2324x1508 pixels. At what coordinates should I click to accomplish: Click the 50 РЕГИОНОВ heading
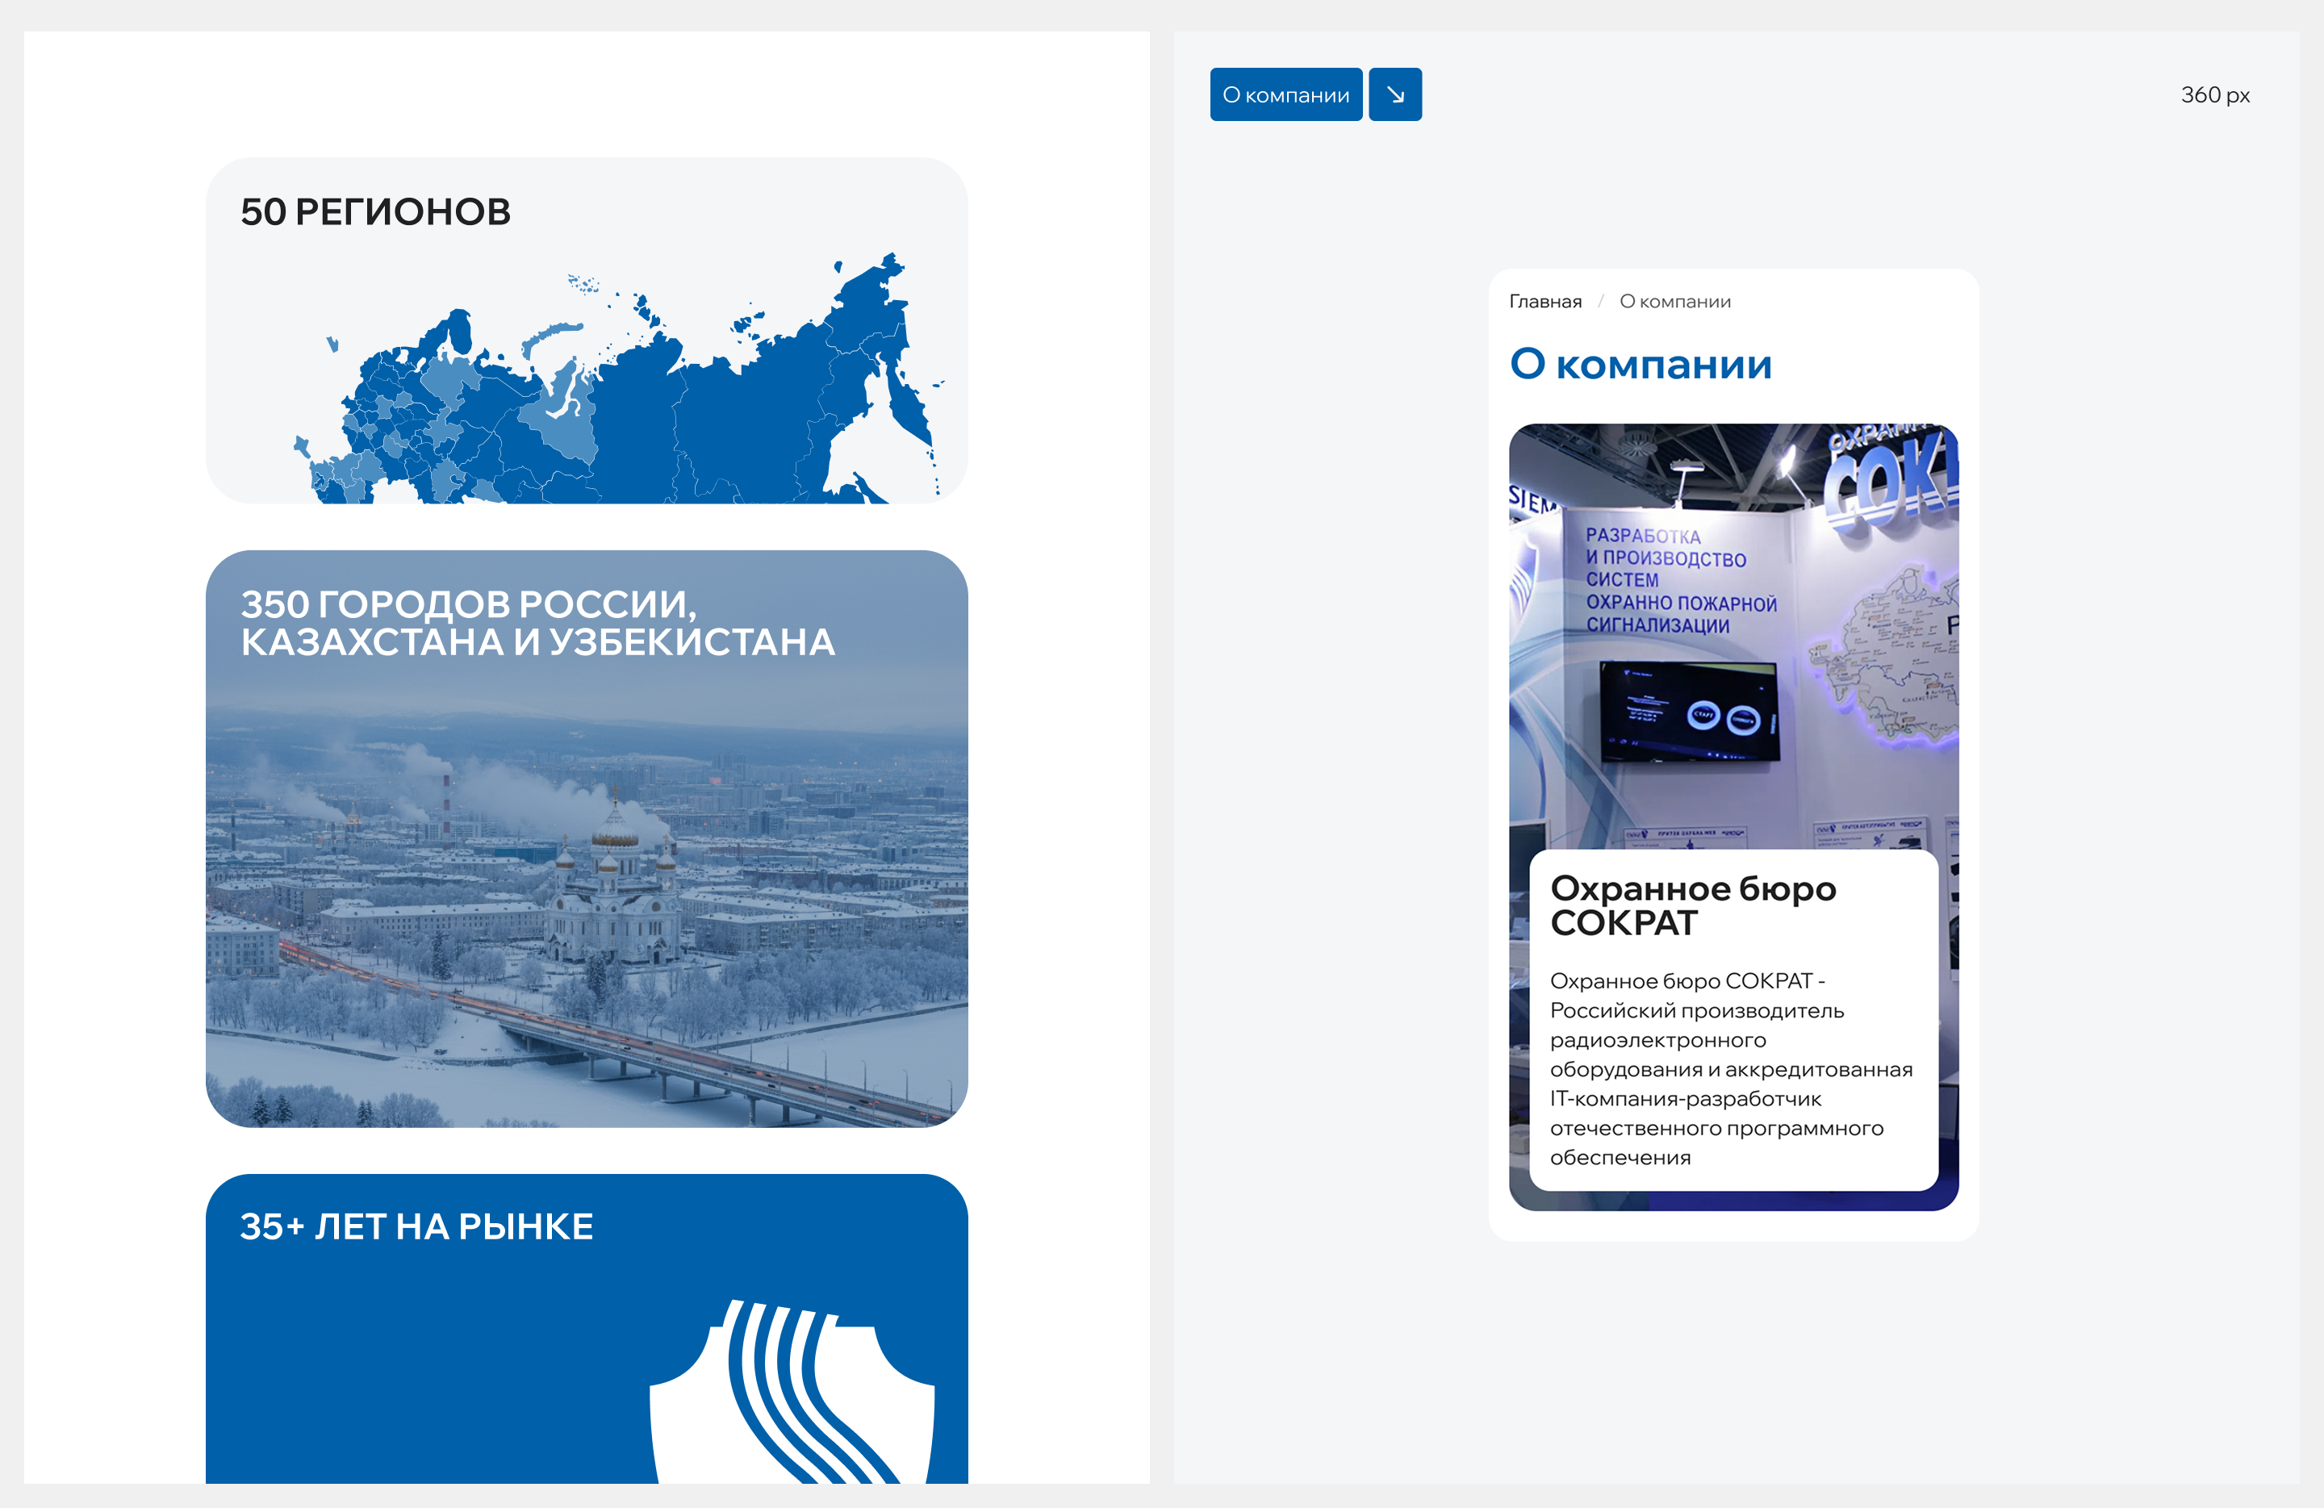376,212
